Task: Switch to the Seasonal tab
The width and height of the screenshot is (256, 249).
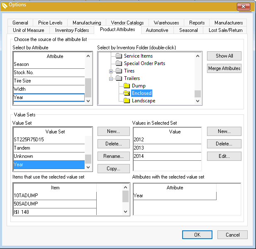Action: pyautogui.click(x=188, y=30)
